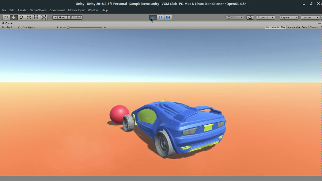The height and width of the screenshot is (181, 322).
Task: Open the Display 1 dropdown
Action: tap(10, 27)
